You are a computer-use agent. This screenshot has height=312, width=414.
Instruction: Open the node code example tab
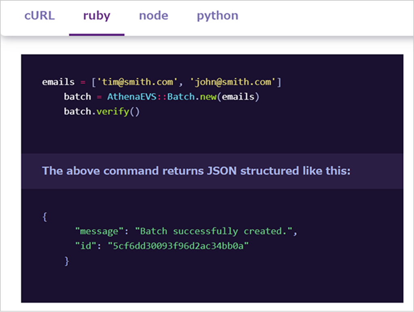coord(153,16)
